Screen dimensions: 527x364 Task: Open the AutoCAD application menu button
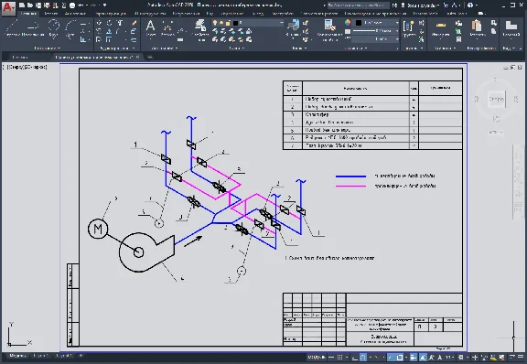coord(8,8)
